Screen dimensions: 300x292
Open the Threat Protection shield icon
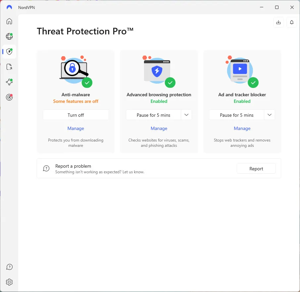[9, 52]
